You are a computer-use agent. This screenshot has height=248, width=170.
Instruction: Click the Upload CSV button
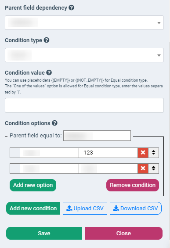coord(85,208)
